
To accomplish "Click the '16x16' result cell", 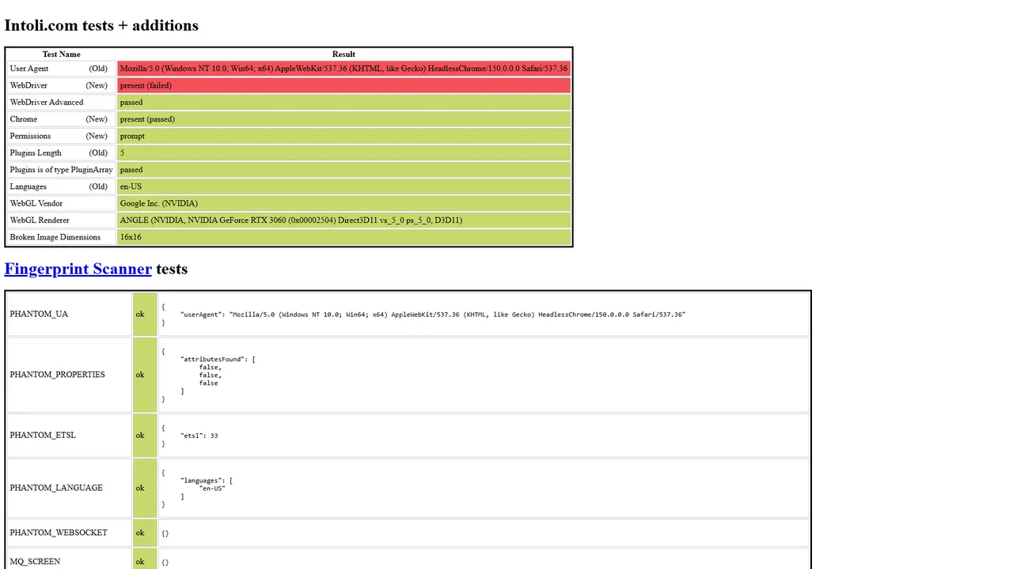I will (x=343, y=237).
